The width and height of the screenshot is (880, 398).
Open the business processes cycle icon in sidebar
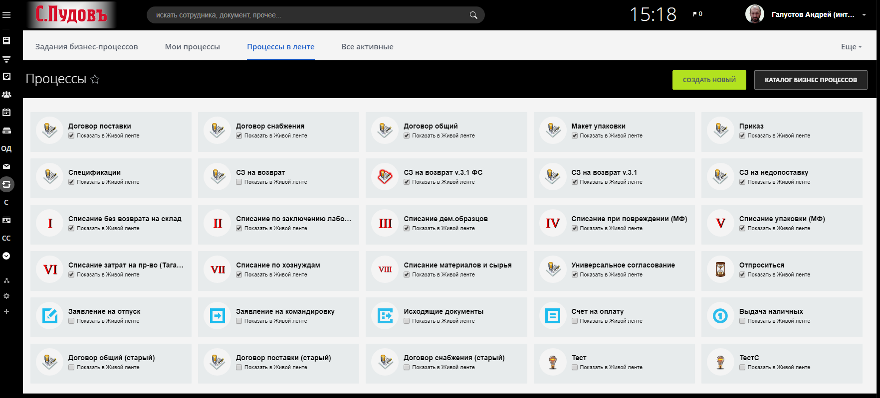6,184
